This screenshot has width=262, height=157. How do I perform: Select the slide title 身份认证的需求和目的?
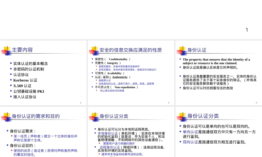(x=36, y=116)
